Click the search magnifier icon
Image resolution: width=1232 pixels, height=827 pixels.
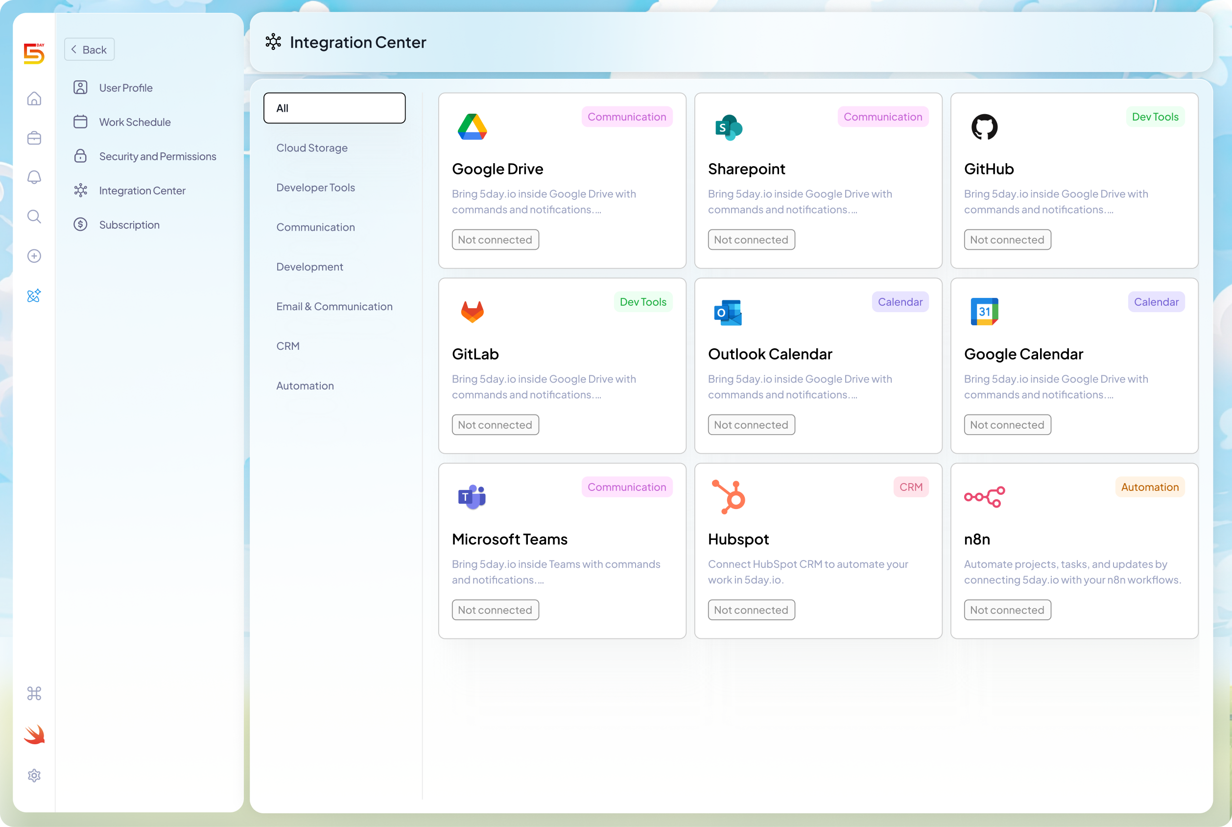point(34,217)
